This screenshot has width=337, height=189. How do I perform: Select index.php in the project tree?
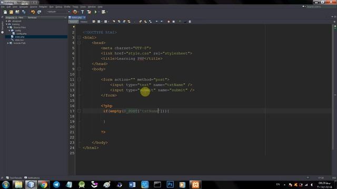tap(19, 37)
